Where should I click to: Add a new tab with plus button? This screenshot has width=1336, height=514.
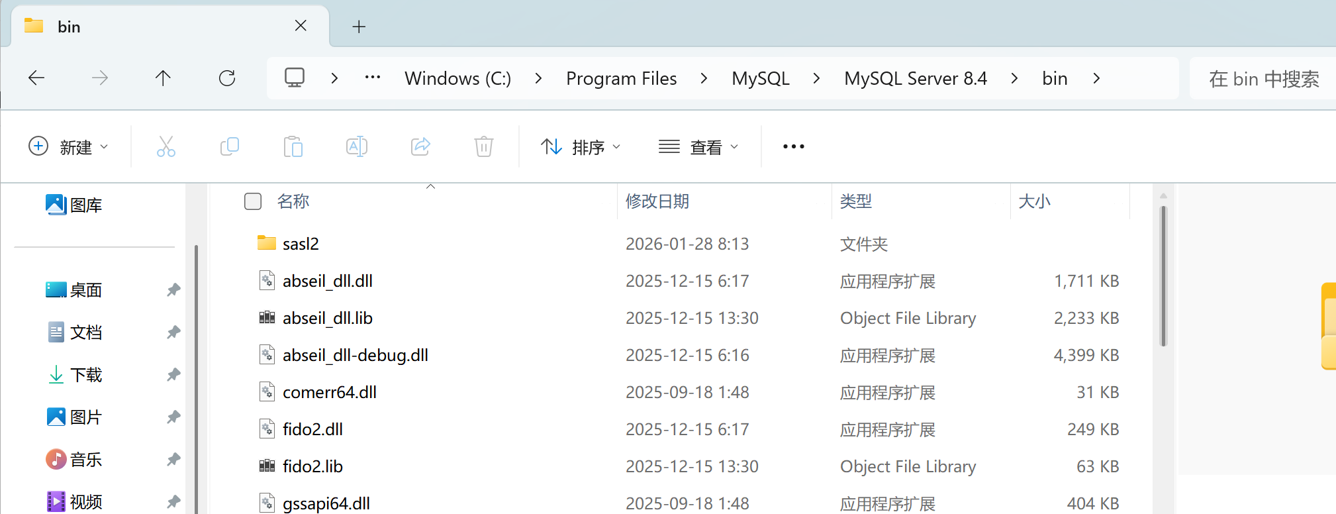point(359,26)
